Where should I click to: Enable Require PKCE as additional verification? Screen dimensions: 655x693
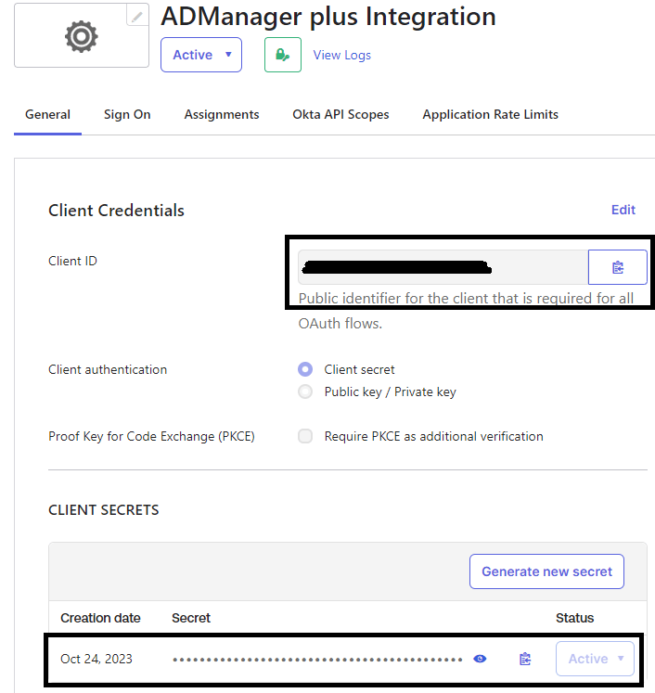point(305,436)
